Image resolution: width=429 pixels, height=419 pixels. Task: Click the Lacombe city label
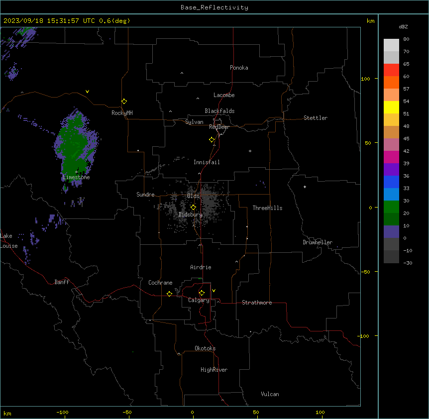point(224,95)
